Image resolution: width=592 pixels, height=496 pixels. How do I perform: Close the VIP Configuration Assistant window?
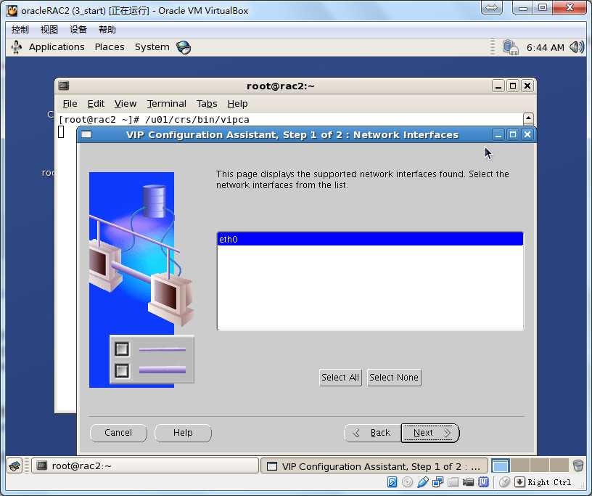click(x=527, y=134)
